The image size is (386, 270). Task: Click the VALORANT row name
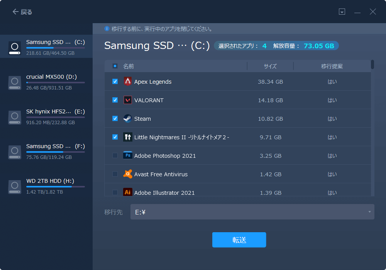[149, 100]
